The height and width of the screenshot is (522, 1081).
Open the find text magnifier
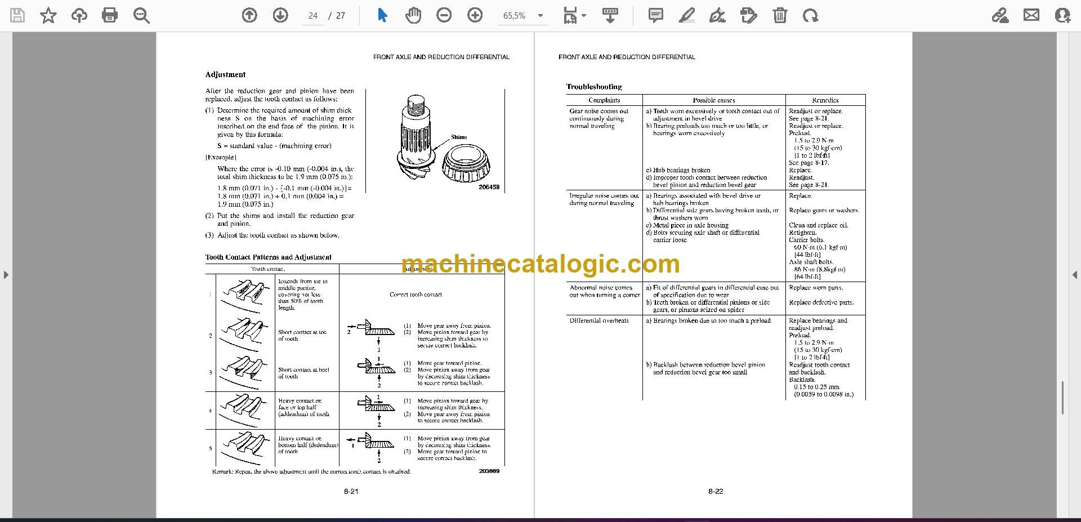pos(141,16)
